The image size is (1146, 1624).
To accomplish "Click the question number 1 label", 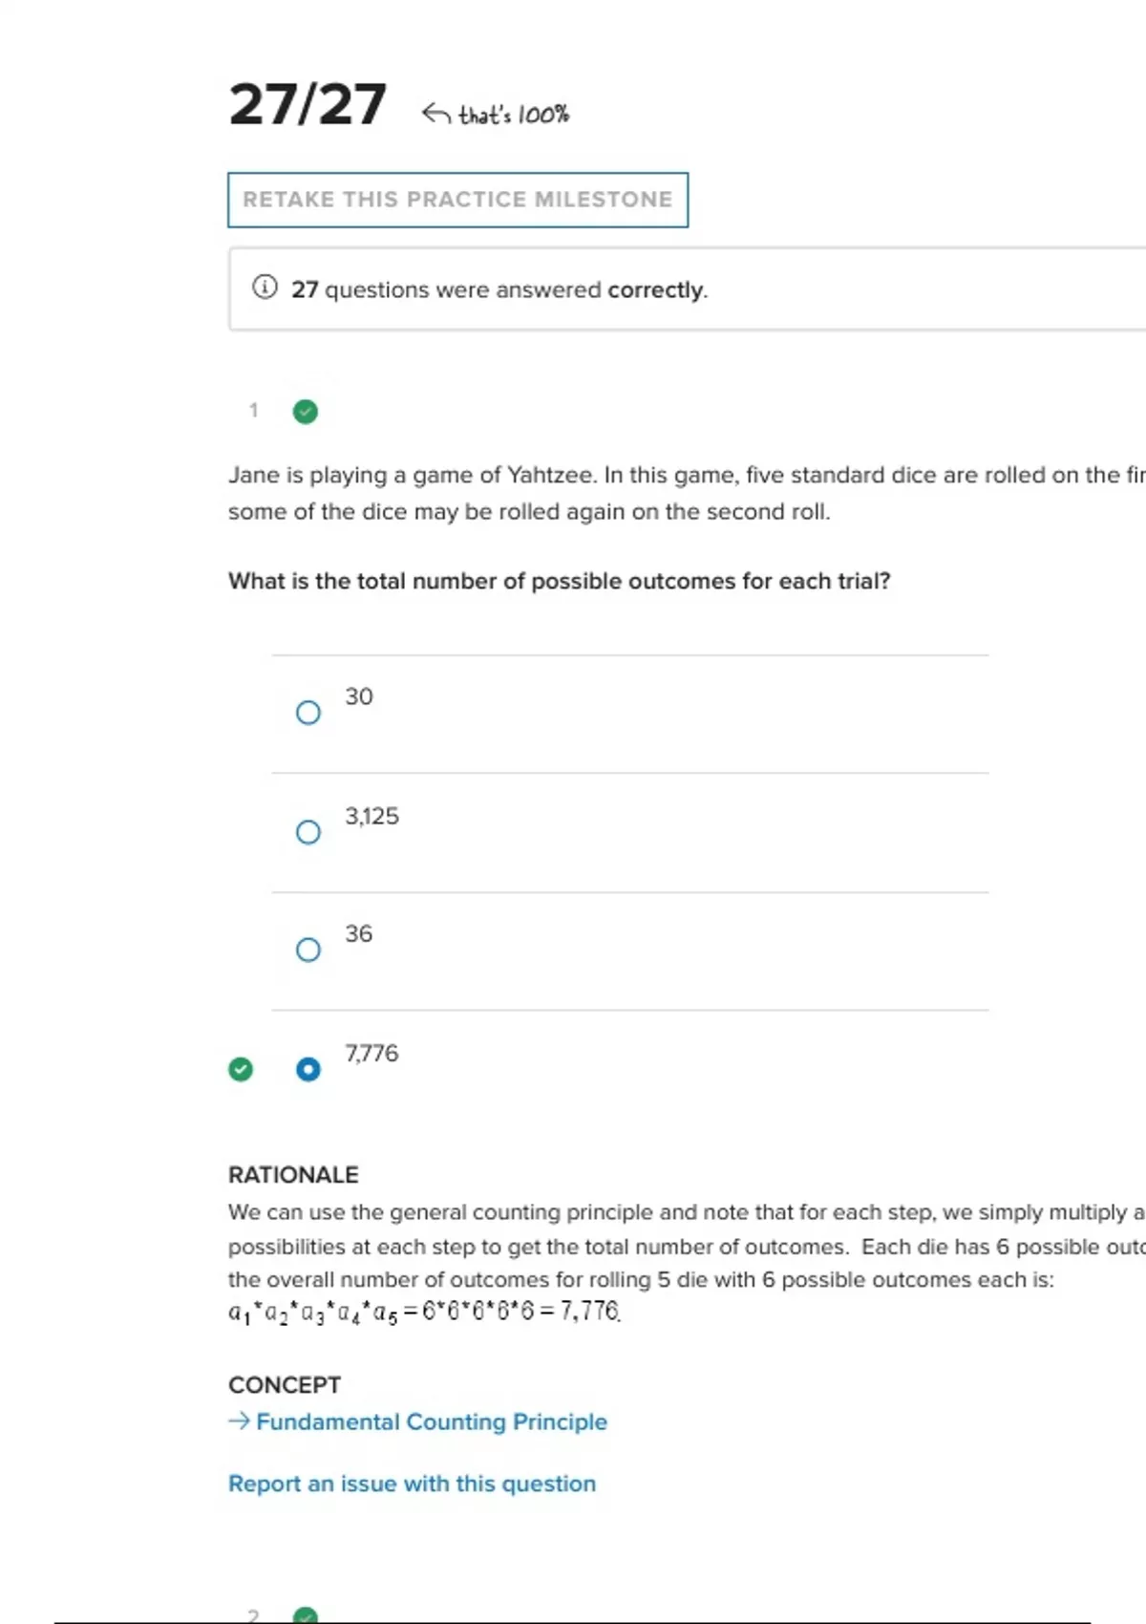I will click(x=254, y=411).
